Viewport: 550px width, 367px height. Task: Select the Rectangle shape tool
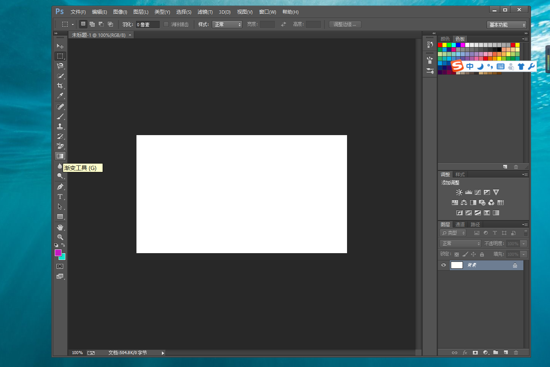pyautogui.click(x=60, y=216)
